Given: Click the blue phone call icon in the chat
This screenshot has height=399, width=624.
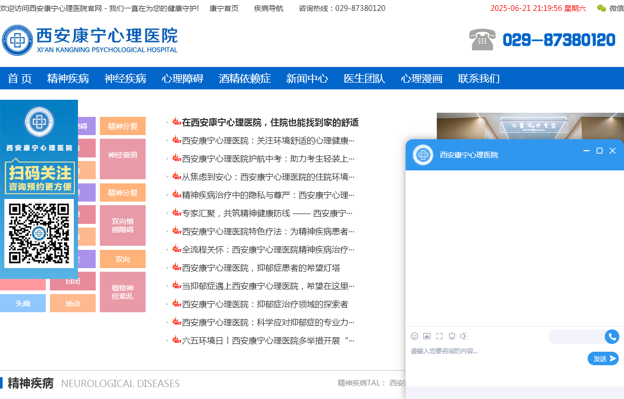Looking at the screenshot, I should (612, 337).
